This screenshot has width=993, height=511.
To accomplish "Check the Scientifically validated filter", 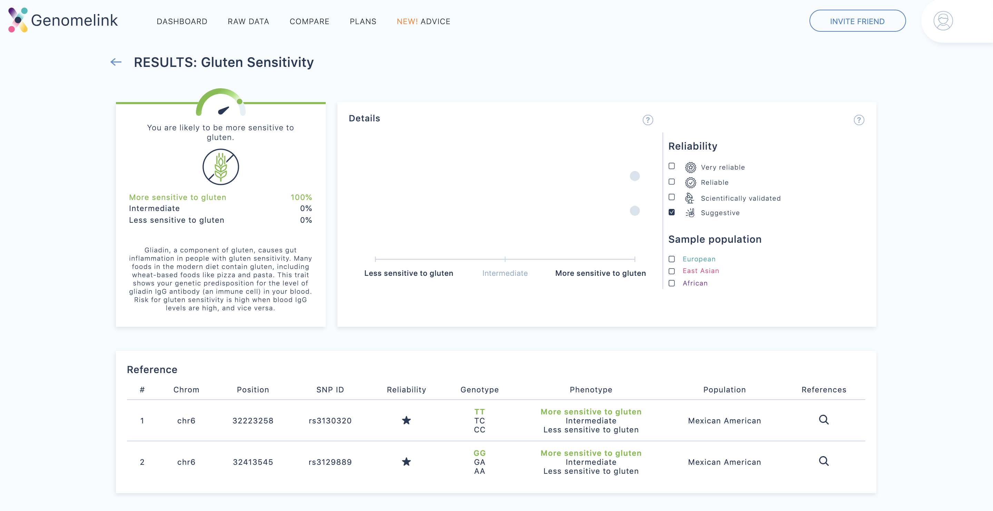I will [671, 197].
